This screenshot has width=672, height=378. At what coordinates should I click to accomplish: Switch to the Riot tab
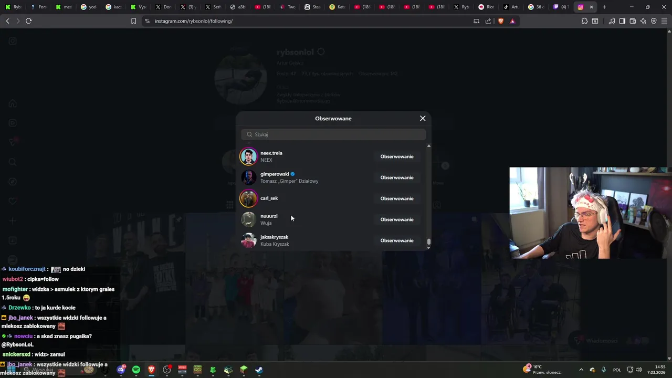click(x=487, y=7)
